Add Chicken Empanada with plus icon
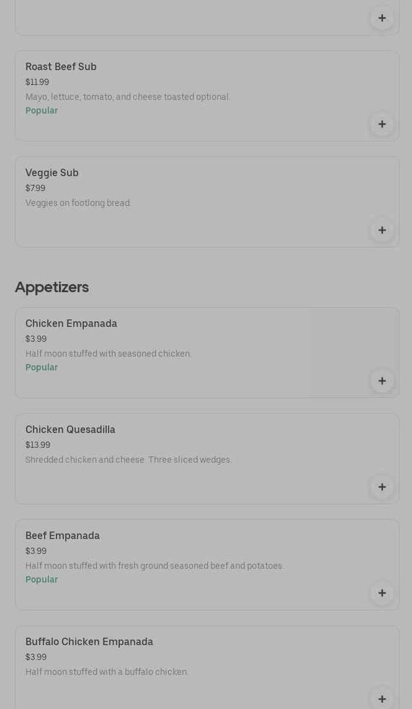Screen dimensions: 412x709 coord(382,381)
